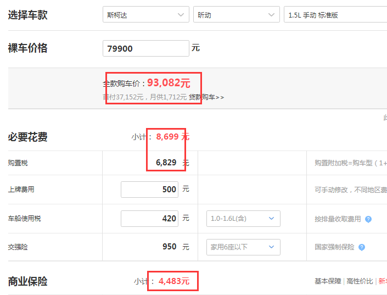Viewport: 387px width, 295px height.
Task: Click the 6,829 purchase tax value
Action: pos(166,163)
